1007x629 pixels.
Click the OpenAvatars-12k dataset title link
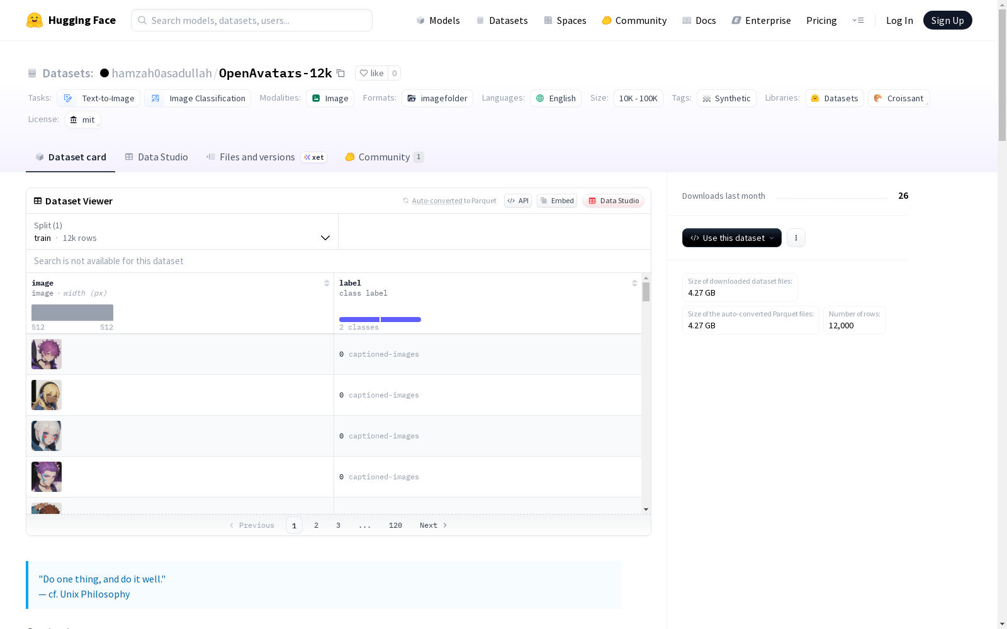coord(275,73)
